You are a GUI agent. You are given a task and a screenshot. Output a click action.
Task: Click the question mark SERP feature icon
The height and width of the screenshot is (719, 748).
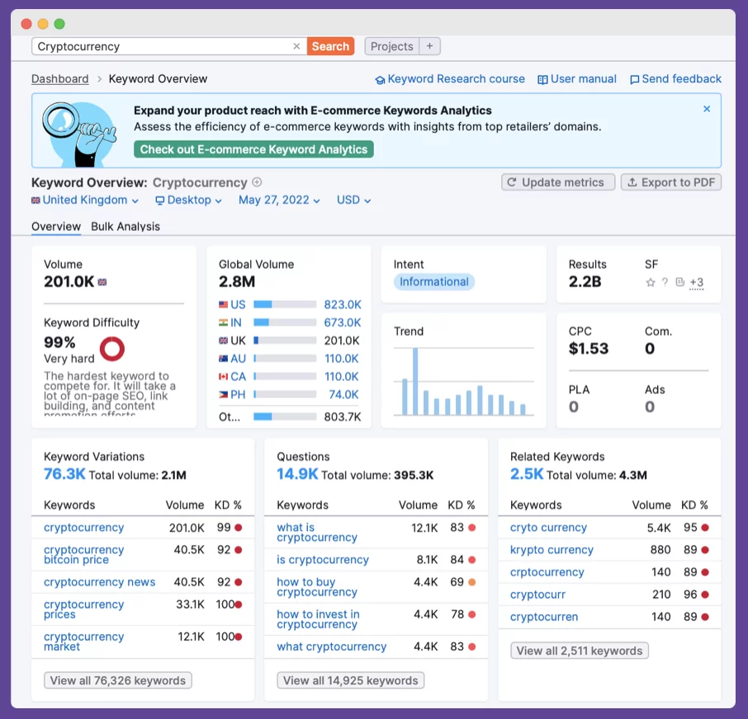pyautogui.click(x=665, y=282)
